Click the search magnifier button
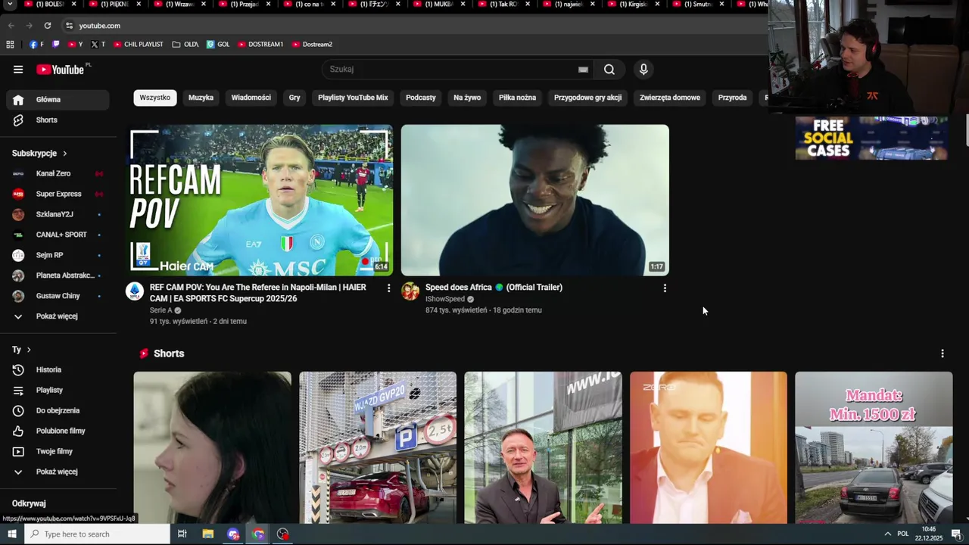This screenshot has height=545, width=969. pyautogui.click(x=609, y=70)
